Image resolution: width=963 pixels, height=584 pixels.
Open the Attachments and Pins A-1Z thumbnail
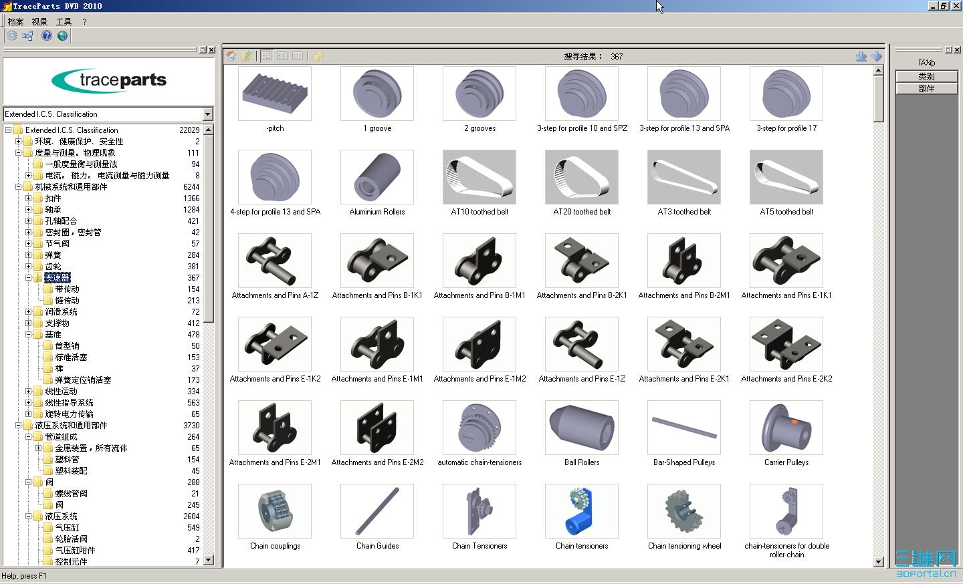275,261
